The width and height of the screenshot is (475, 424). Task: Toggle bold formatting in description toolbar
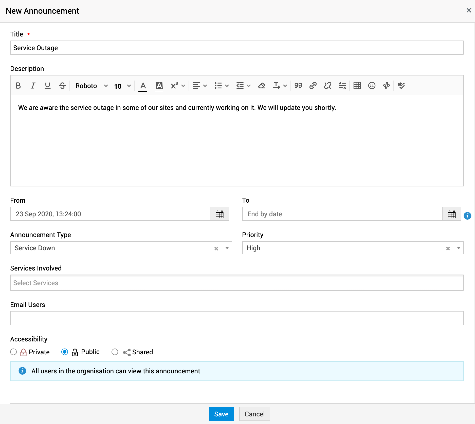18,86
